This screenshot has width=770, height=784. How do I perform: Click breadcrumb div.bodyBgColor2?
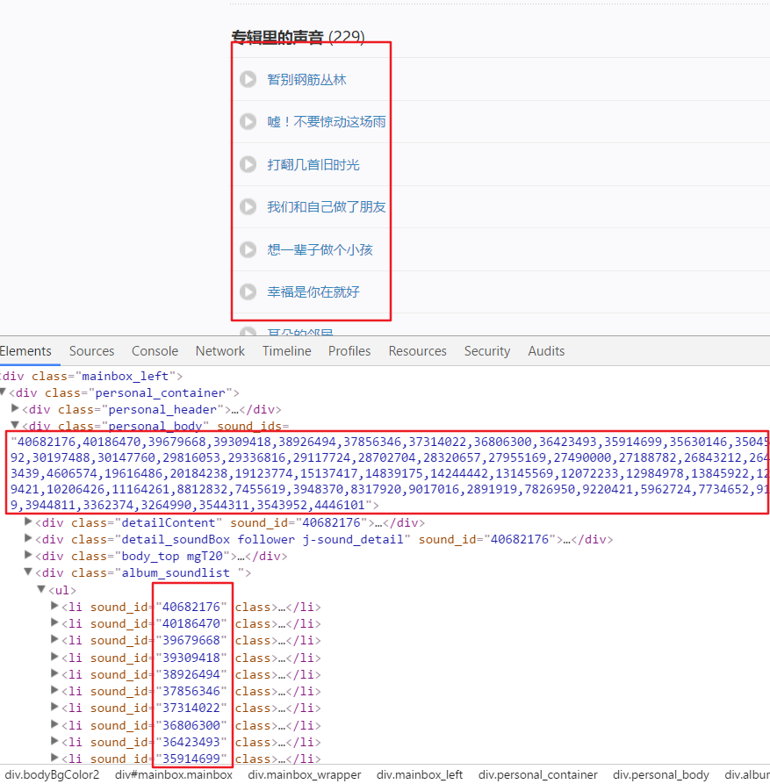pos(52,774)
